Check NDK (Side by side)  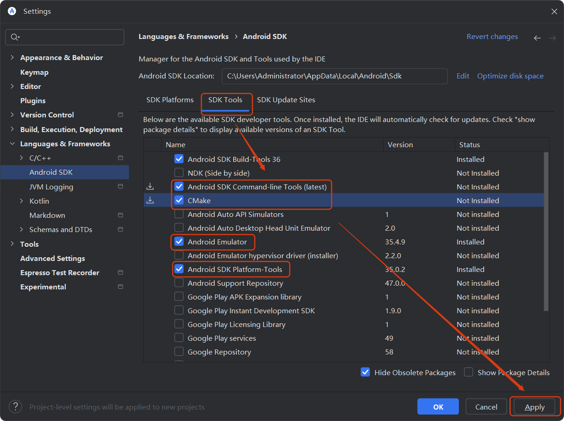click(x=179, y=173)
